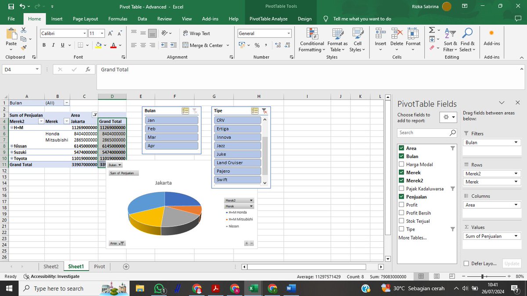Clear filter on Tipe slicer
This screenshot has width=527, height=296.
pyautogui.click(x=264, y=111)
